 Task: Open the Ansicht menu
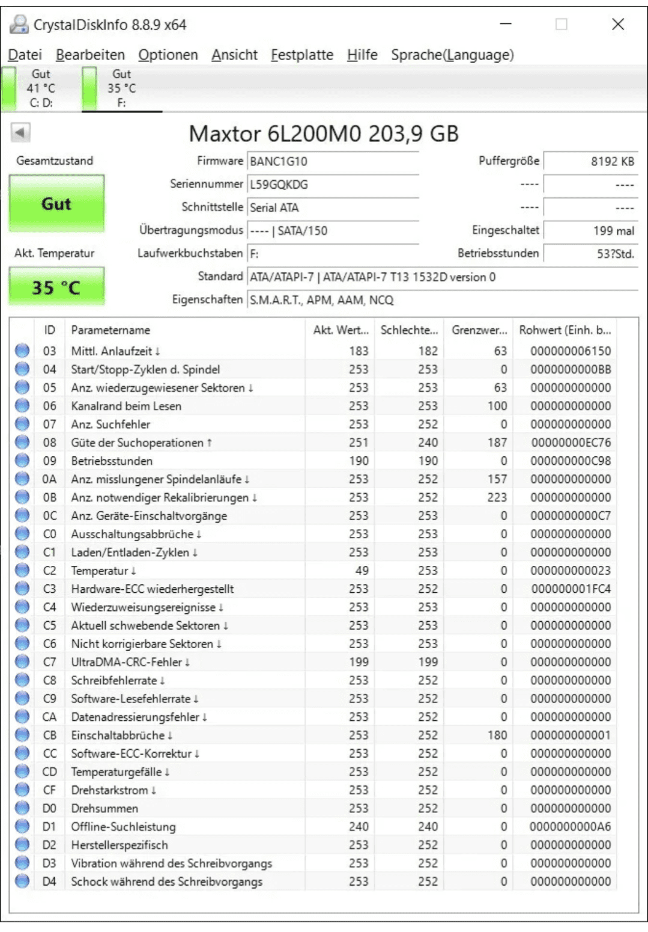tap(234, 55)
